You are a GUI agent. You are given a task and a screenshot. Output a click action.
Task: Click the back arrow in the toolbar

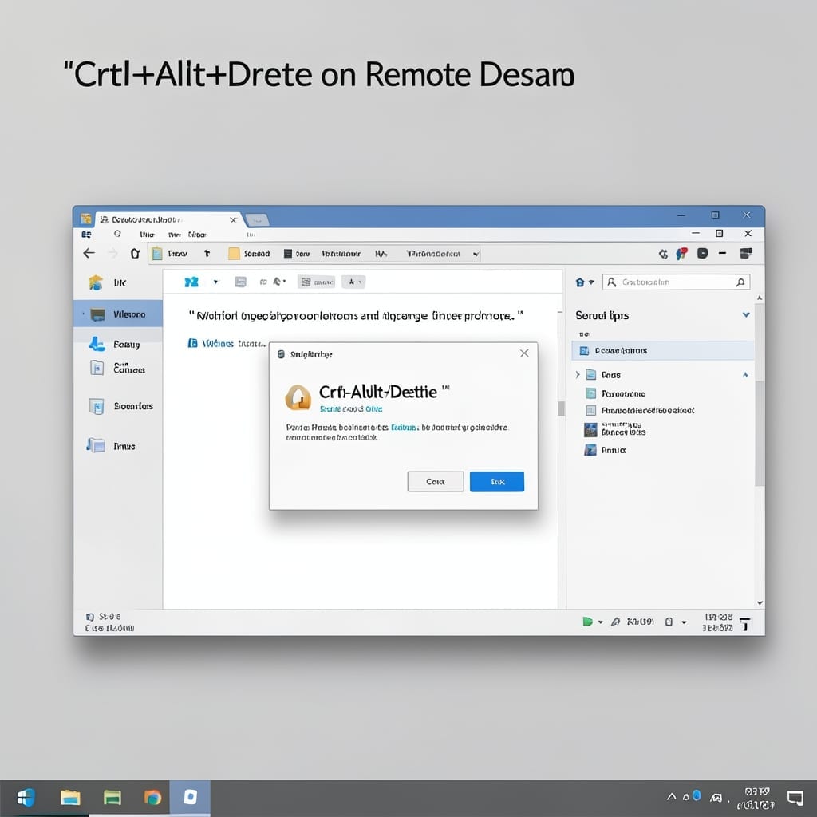89,253
